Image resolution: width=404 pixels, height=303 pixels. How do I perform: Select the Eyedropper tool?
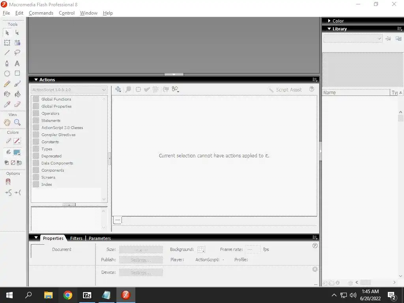click(7, 104)
